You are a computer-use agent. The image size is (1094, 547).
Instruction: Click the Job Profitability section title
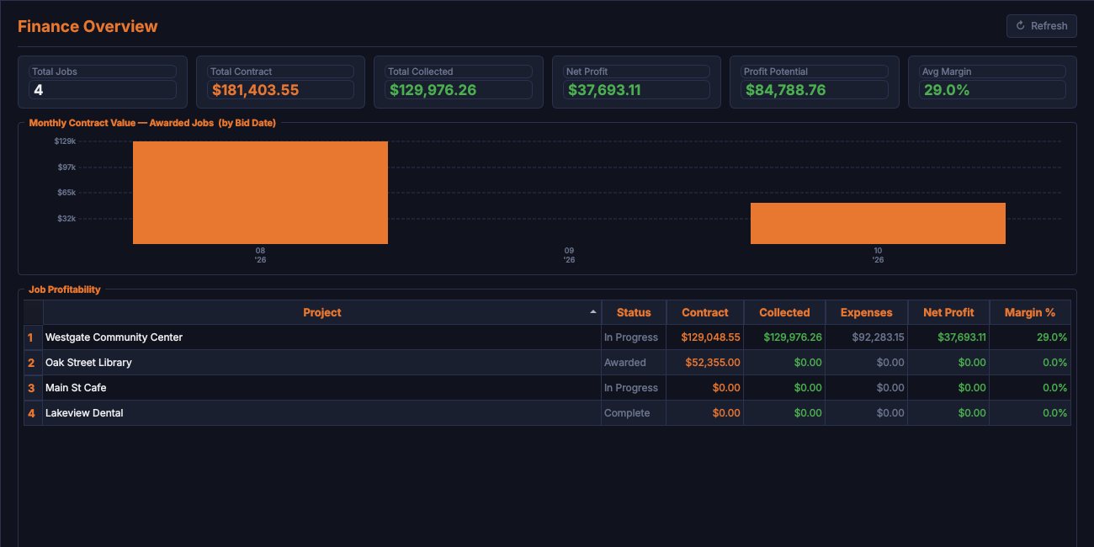coord(65,289)
